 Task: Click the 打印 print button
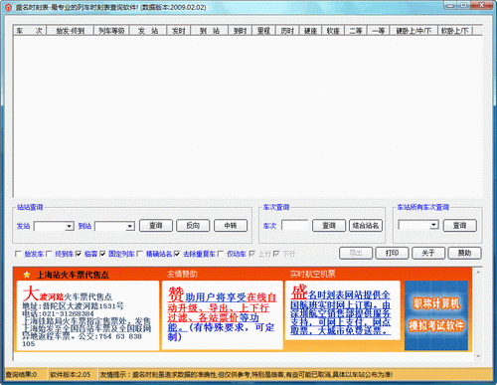coord(392,253)
